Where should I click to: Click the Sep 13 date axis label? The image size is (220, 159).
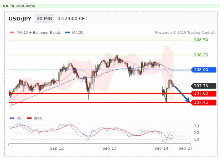pos(109,148)
